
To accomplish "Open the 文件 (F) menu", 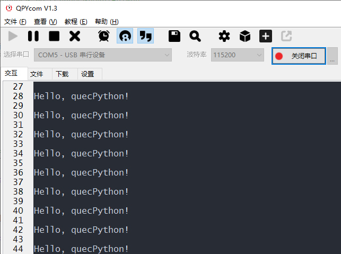I will [15, 22].
